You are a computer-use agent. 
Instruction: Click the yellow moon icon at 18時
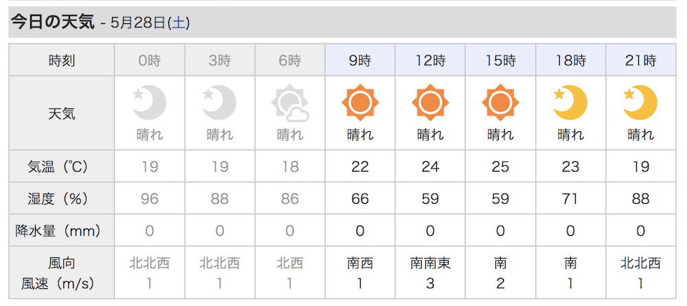pos(570,103)
